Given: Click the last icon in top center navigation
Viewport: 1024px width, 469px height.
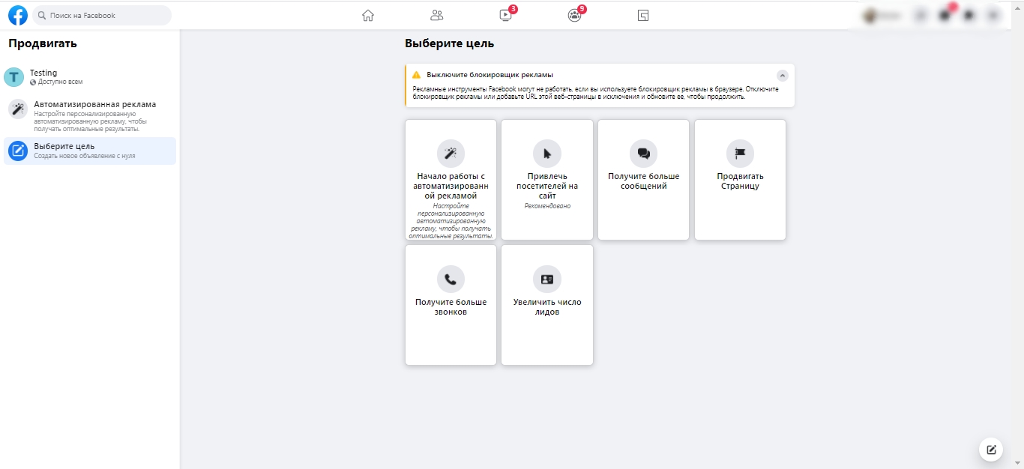Looking at the screenshot, I should coord(642,15).
